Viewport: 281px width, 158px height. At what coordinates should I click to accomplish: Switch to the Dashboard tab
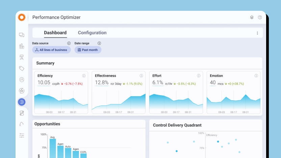[55, 33]
